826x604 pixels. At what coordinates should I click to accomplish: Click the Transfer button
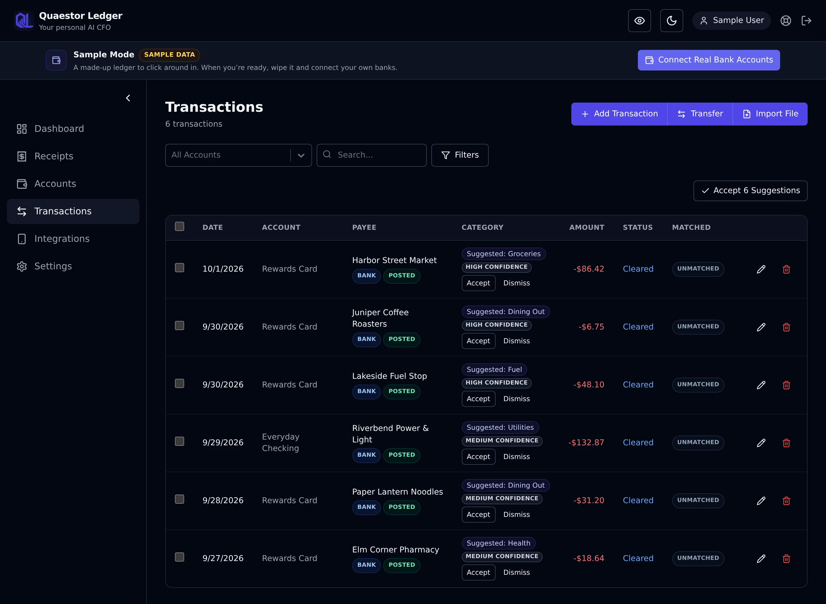(x=700, y=114)
